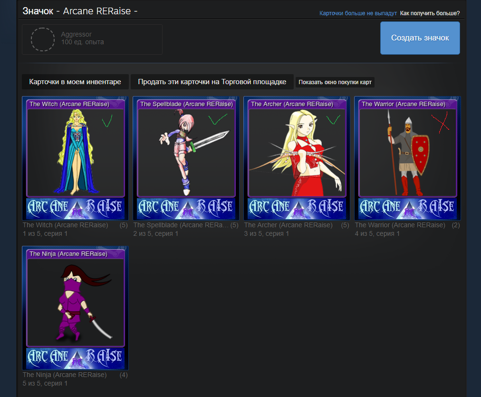Click the (4) count beside The Ninja
Screen dimensions: 481x397
click(x=124, y=375)
